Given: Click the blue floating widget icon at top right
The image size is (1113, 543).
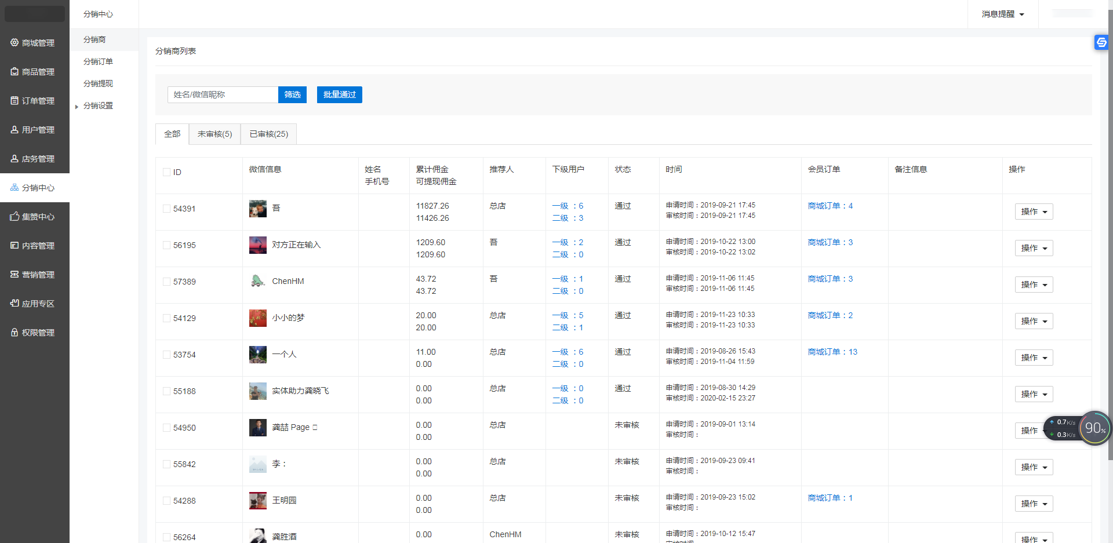Looking at the screenshot, I should click(1101, 42).
